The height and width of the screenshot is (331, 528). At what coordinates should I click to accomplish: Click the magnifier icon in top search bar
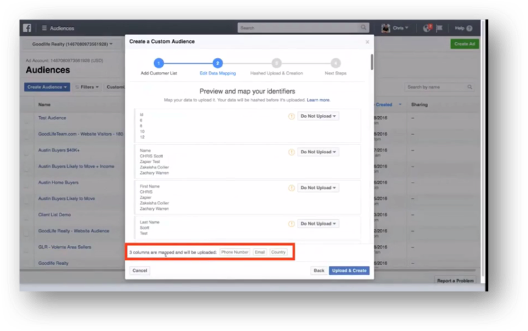[363, 27]
